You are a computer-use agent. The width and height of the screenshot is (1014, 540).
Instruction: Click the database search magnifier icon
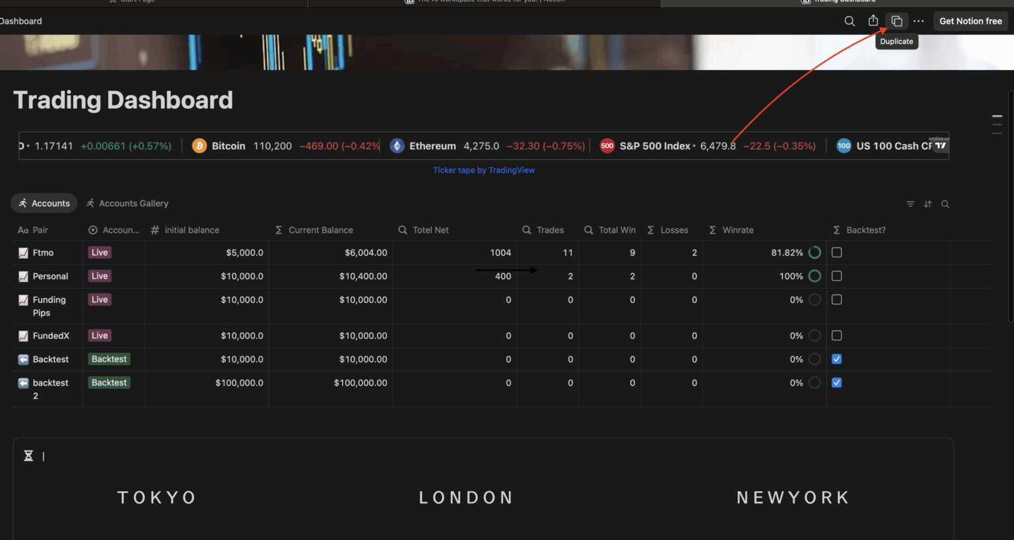tap(945, 204)
